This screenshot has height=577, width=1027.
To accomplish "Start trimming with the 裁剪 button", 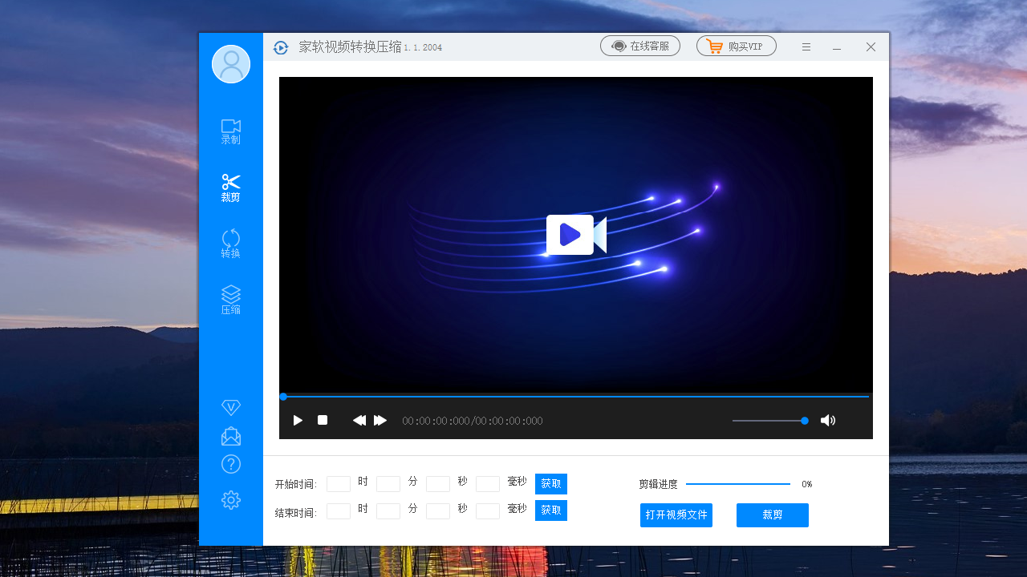I will tap(772, 514).
